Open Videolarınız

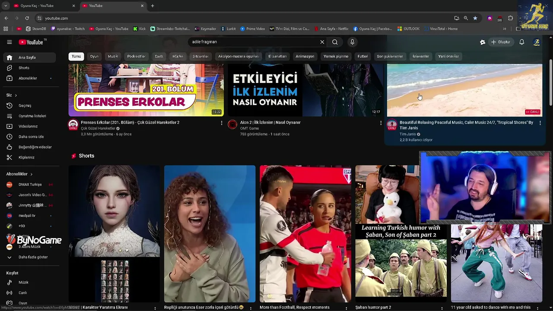[29, 126]
